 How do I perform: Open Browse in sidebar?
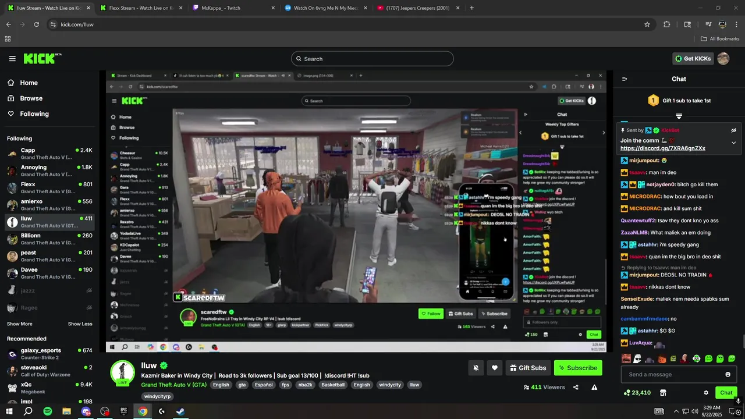click(31, 98)
